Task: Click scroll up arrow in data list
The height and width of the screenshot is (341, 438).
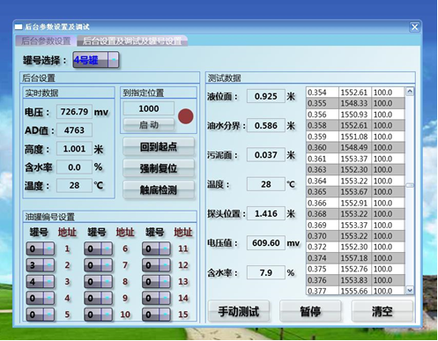Action: 410,92
